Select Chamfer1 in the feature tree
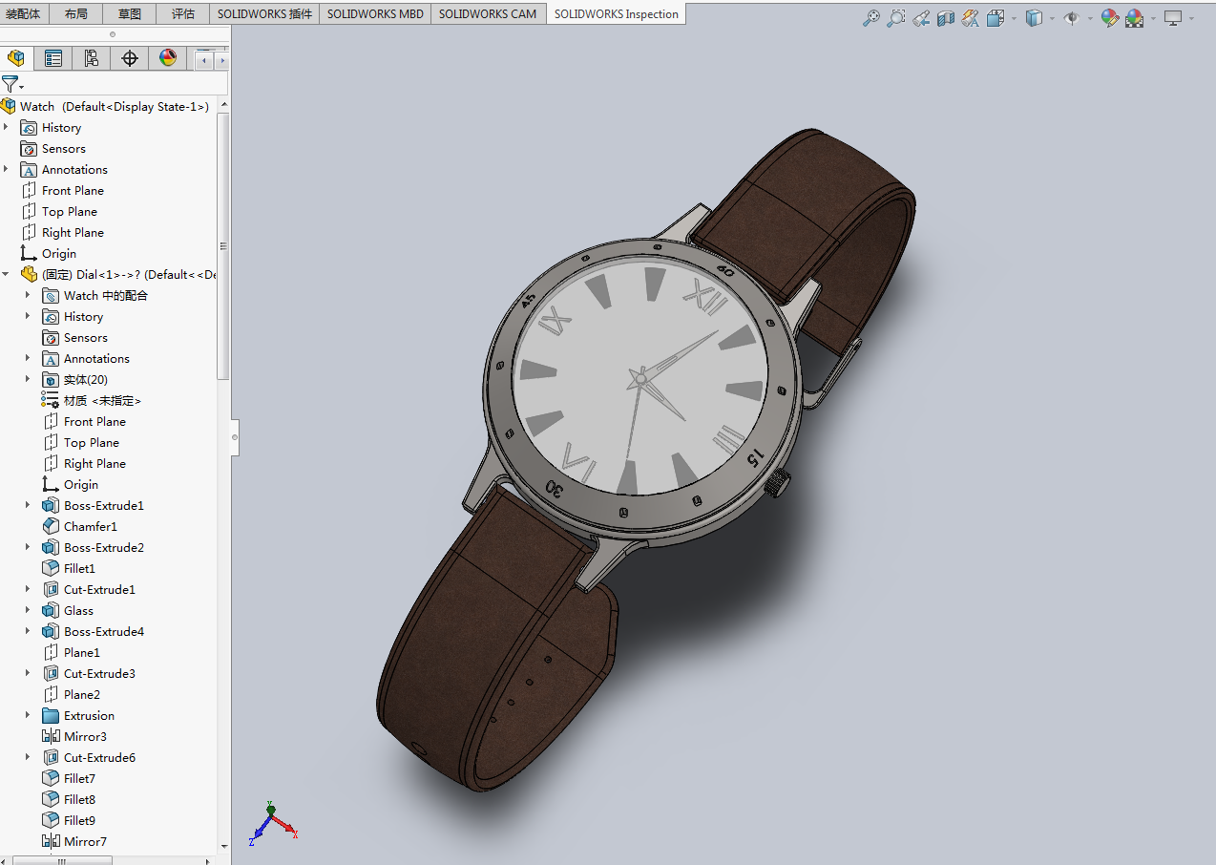This screenshot has height=865, width=1216. [90, 526]
